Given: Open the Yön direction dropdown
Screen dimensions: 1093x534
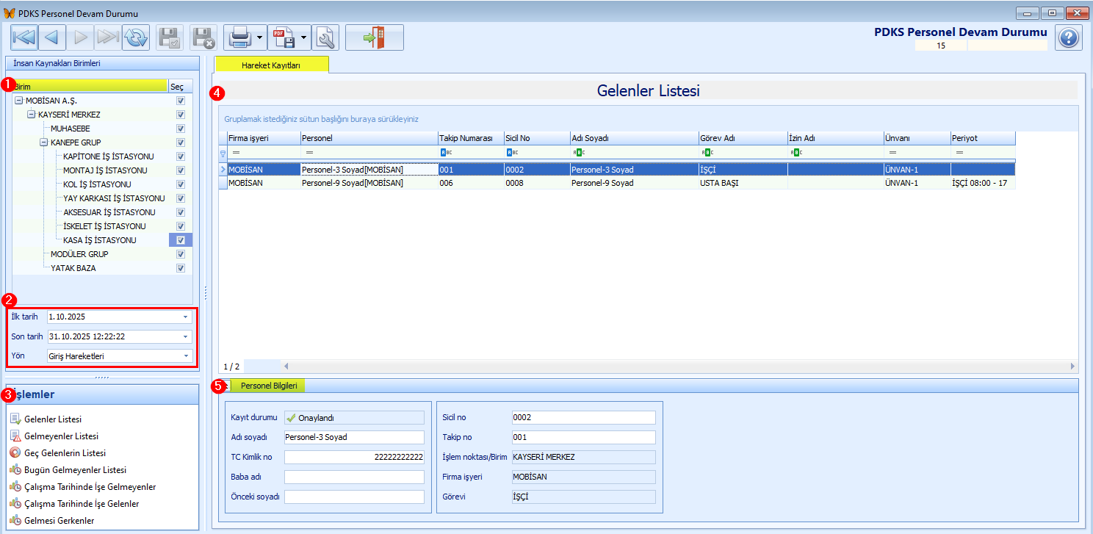Looking at the screenshot, I should 186,356.
